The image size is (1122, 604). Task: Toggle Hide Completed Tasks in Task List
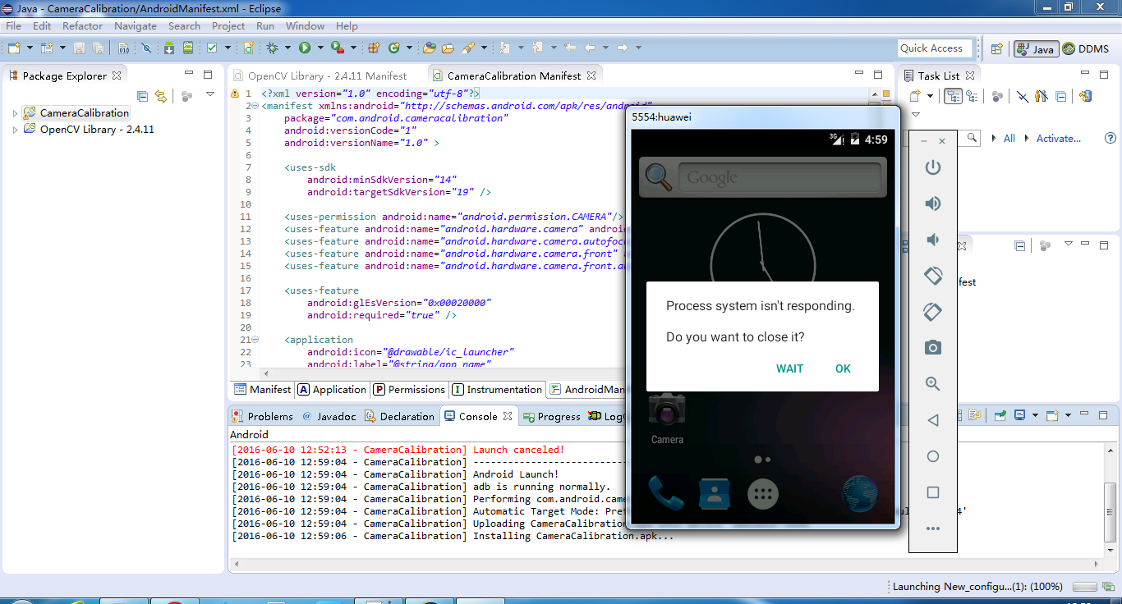click(x=1022, y=96)
